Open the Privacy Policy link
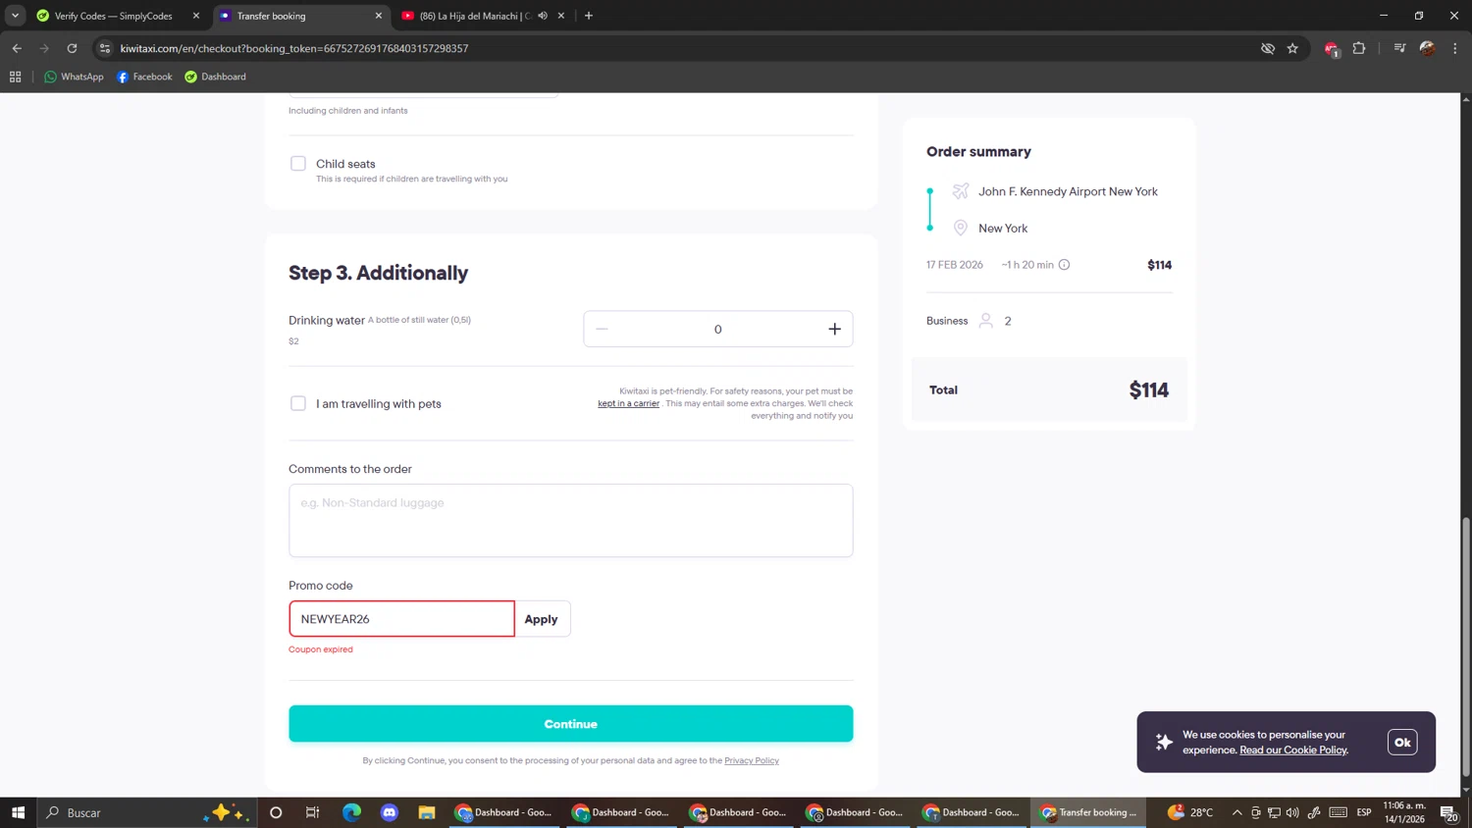 [752, 760]
